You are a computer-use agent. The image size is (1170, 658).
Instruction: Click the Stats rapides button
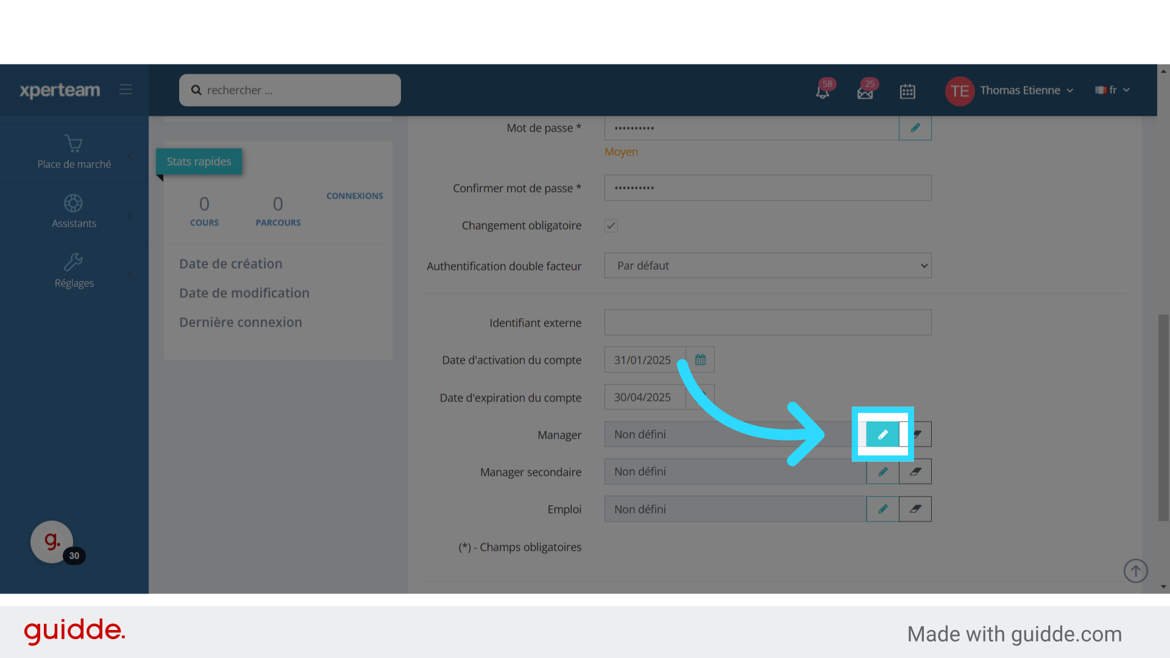pyautogui.click(x=199, y=161)
